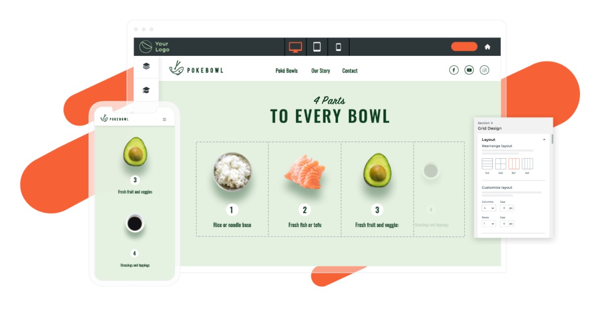Select the 2x2 grid layout option
The height and width of the screenshot is (309, 603).
tap(501, 164)
